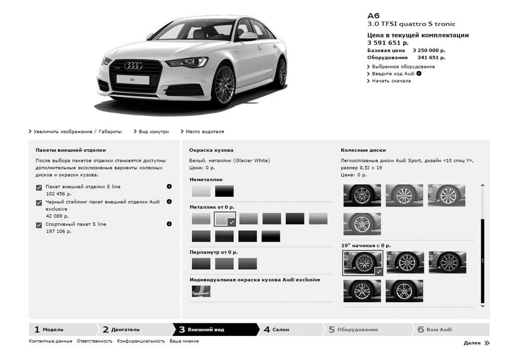521x348 pixels.
Task: Open info icon for Черный стайлинг пакет
Action: [x=169, y=201]
